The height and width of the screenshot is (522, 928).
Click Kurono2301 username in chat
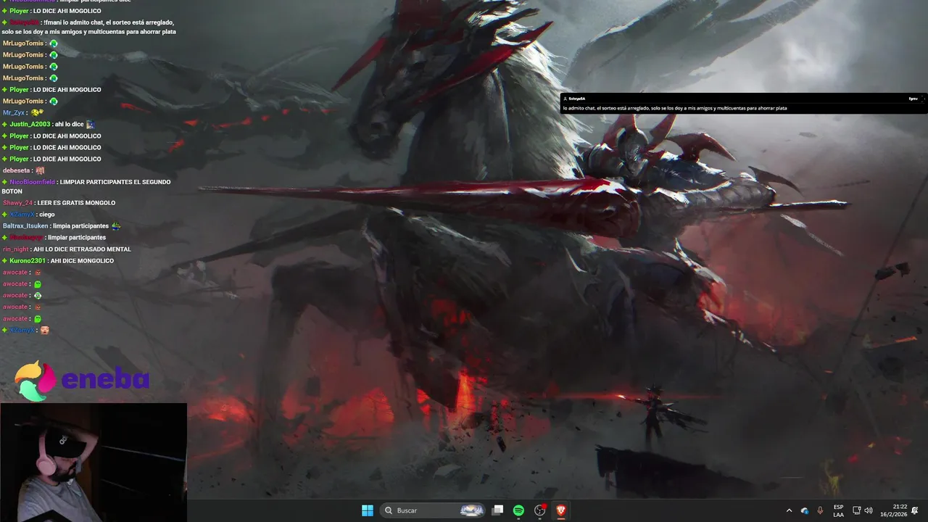[x=28, y=260]
